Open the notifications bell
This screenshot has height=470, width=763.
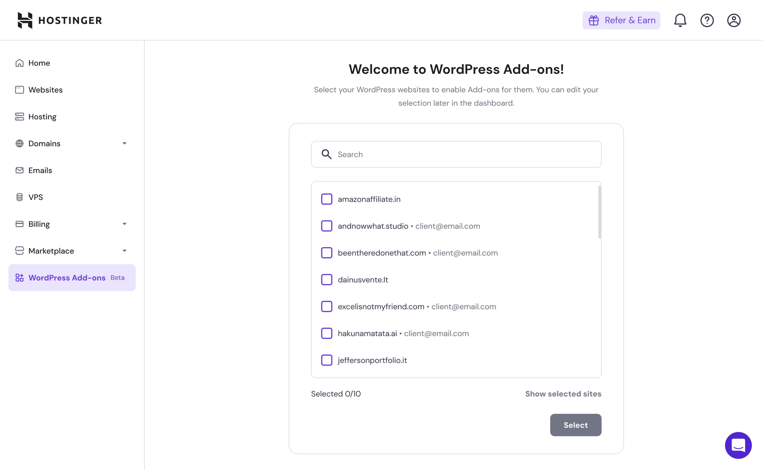pos(680,20)
